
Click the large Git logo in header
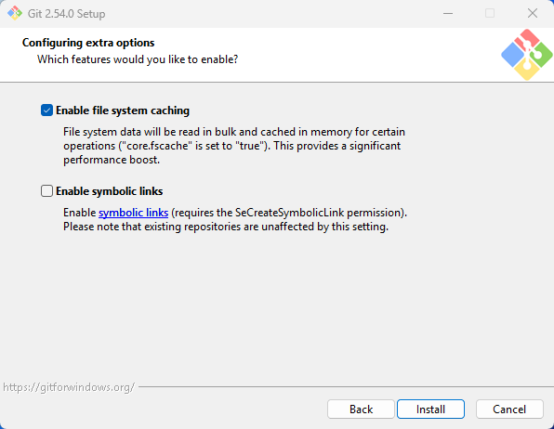point(527,55)
